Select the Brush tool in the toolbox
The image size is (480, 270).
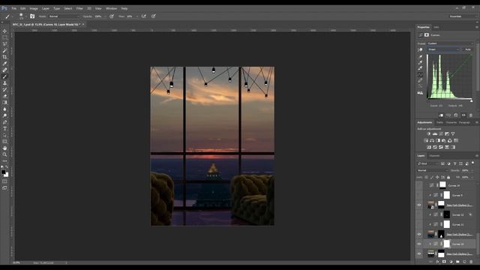point(4,76)
